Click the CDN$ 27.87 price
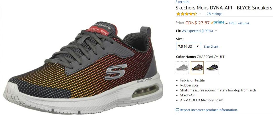The width and height of the screenshot is (273, 115). pos(198,23)
